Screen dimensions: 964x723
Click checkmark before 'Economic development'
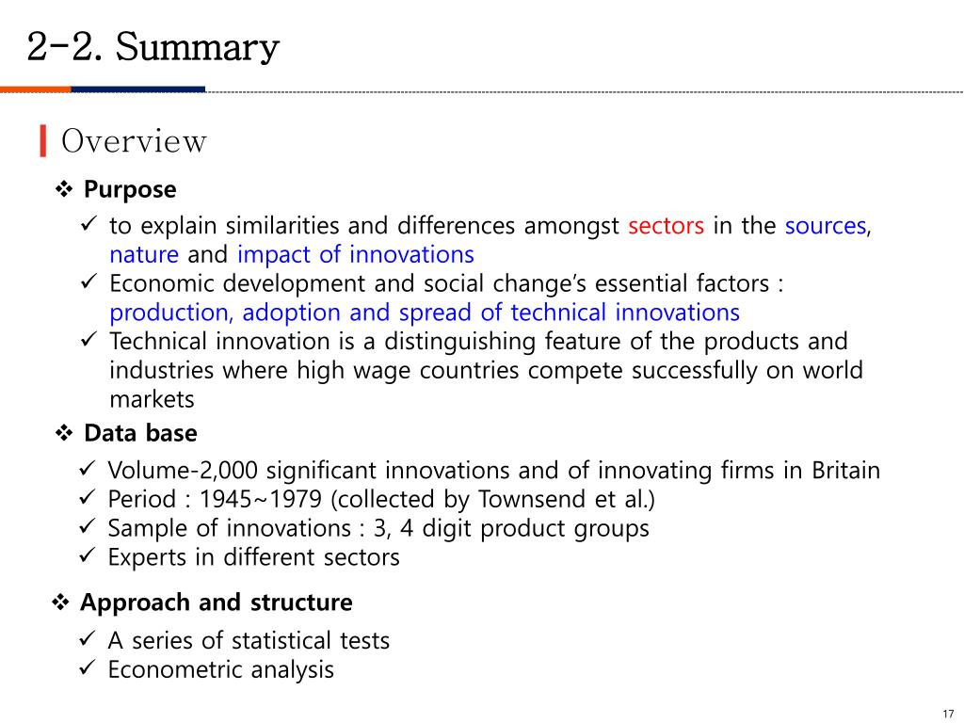click(x=89, y=281)
